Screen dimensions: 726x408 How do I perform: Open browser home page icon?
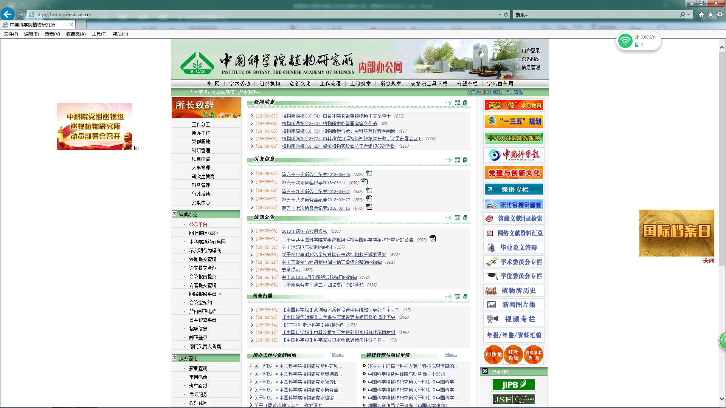(x=701, y=14)
